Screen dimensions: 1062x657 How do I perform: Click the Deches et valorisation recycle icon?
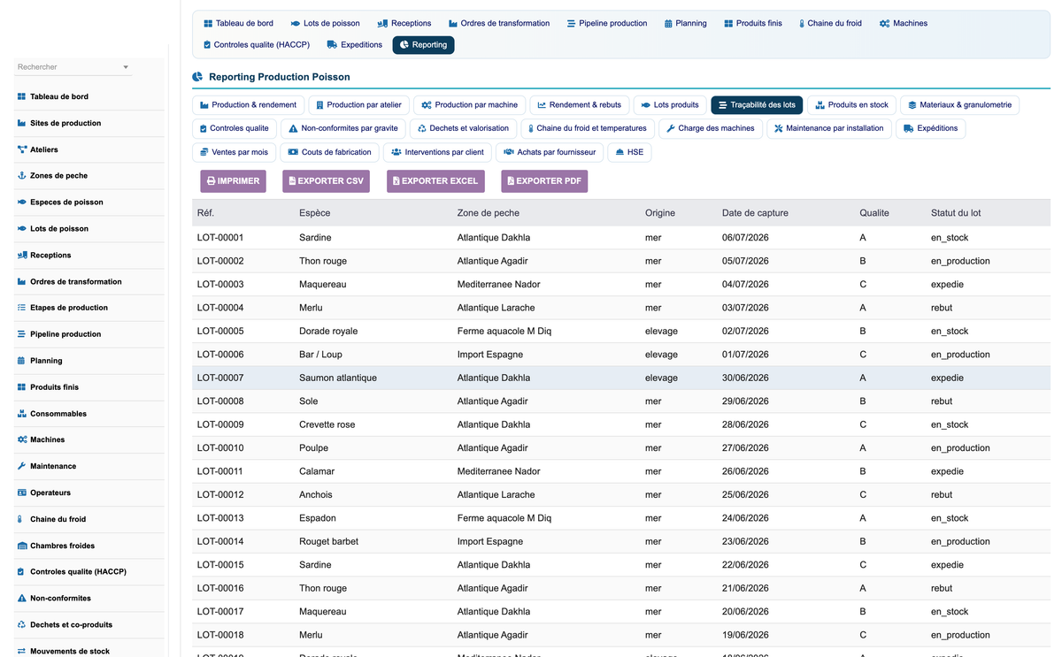point(422,128)
